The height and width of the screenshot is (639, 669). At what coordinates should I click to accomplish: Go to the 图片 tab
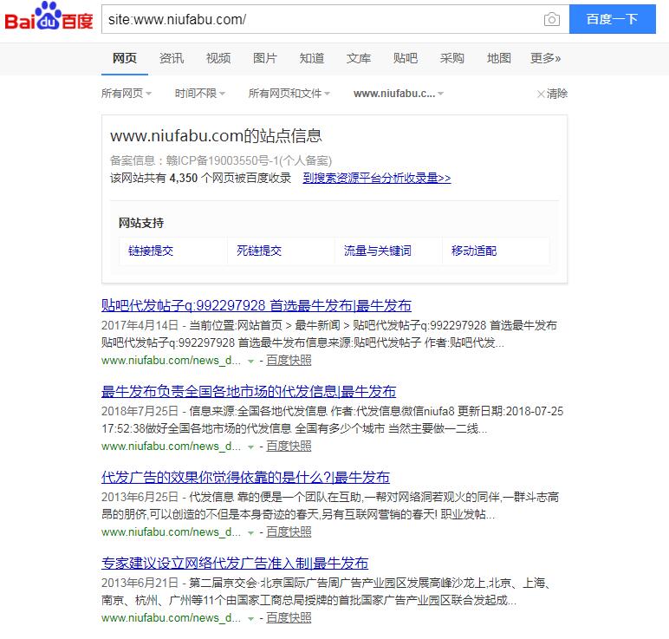click(265, 58)
